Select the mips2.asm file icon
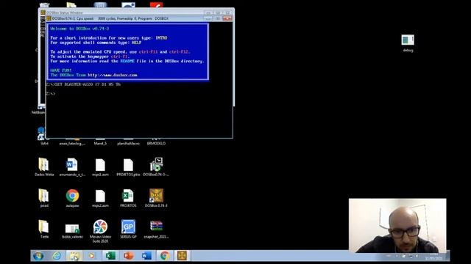471x264 pixels. point(100,196)
